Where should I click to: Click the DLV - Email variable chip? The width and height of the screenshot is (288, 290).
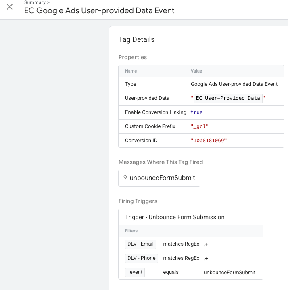140,244
